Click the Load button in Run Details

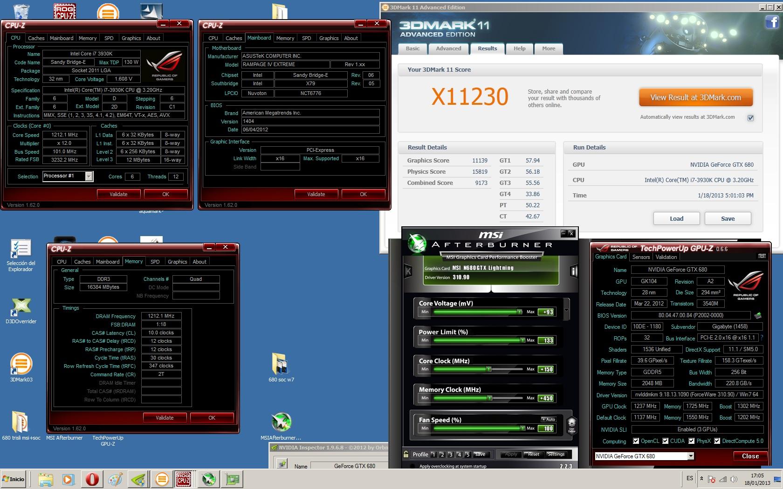(x=676, y=218)
